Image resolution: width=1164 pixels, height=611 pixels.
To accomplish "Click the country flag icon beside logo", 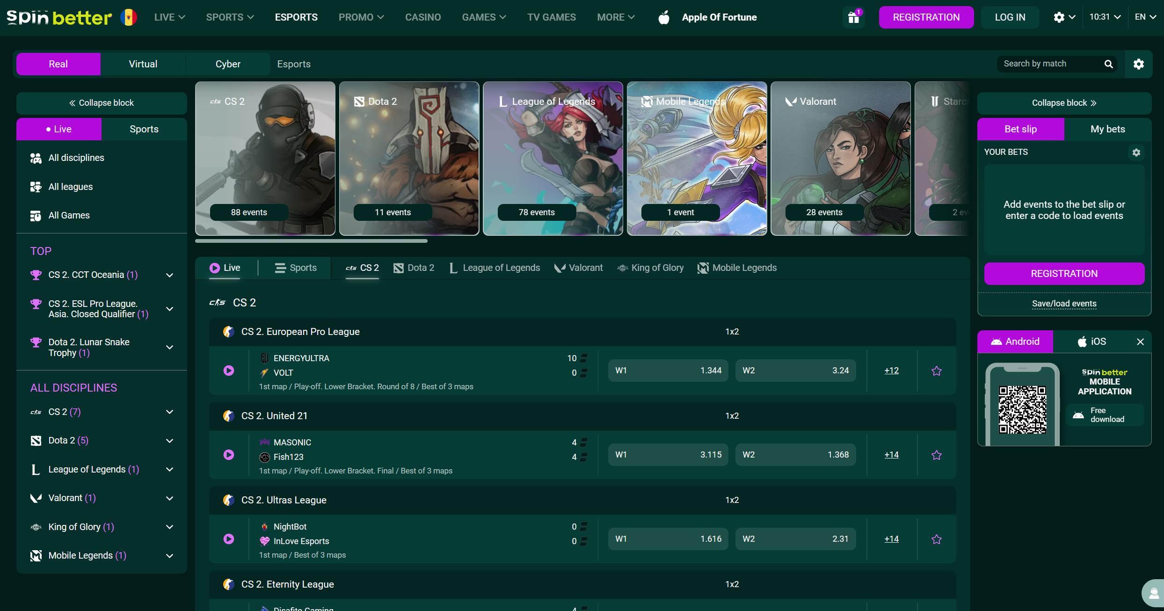I will [129, 17].
